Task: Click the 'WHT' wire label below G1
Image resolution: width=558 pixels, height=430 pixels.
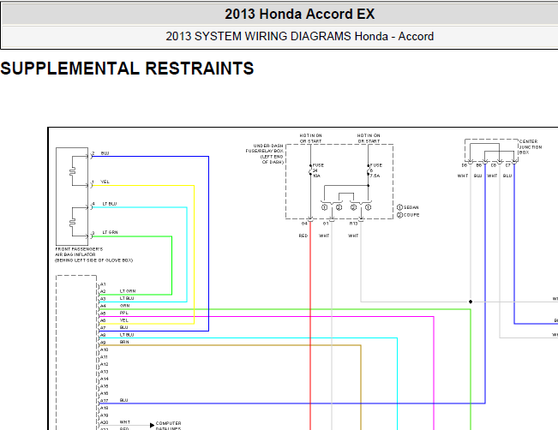Action: click(324, 236)
